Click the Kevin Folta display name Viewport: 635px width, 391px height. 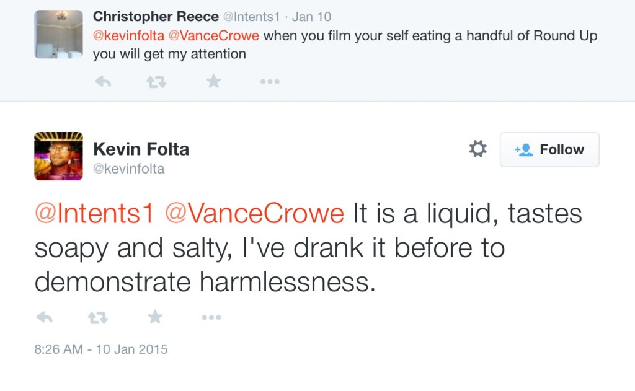[x=141, y=149]
